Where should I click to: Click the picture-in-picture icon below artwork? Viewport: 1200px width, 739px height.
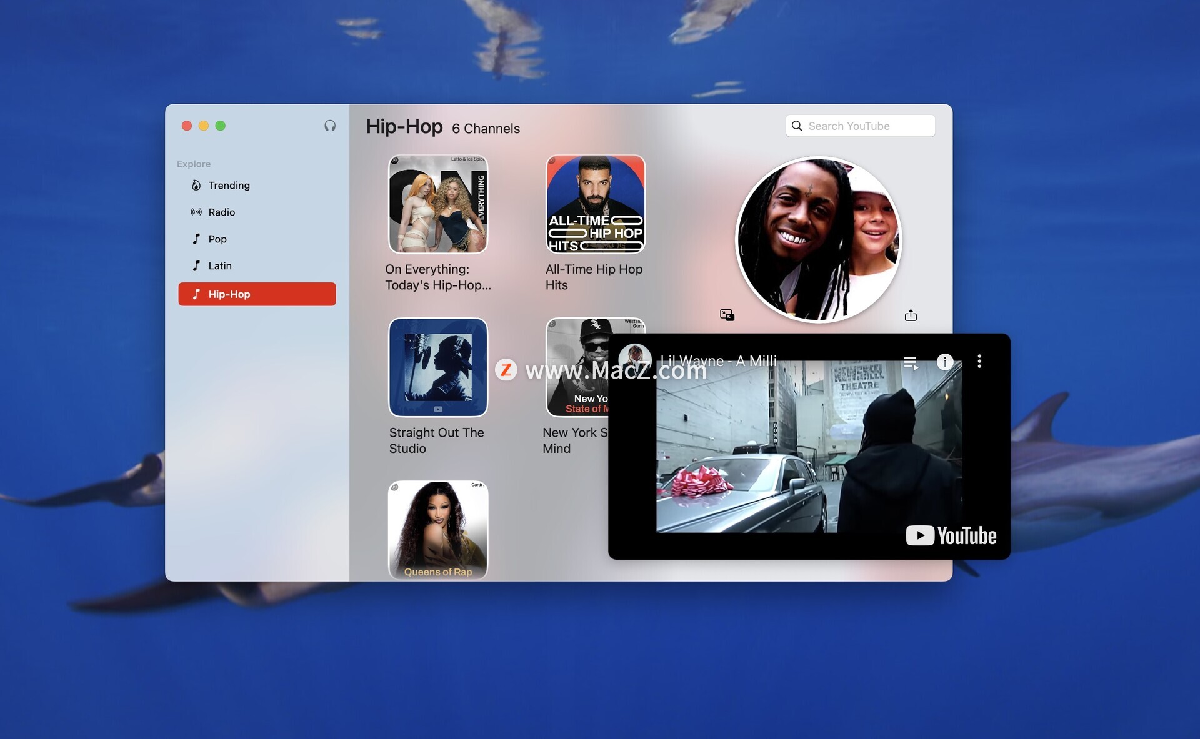click(x=727, y=315)
